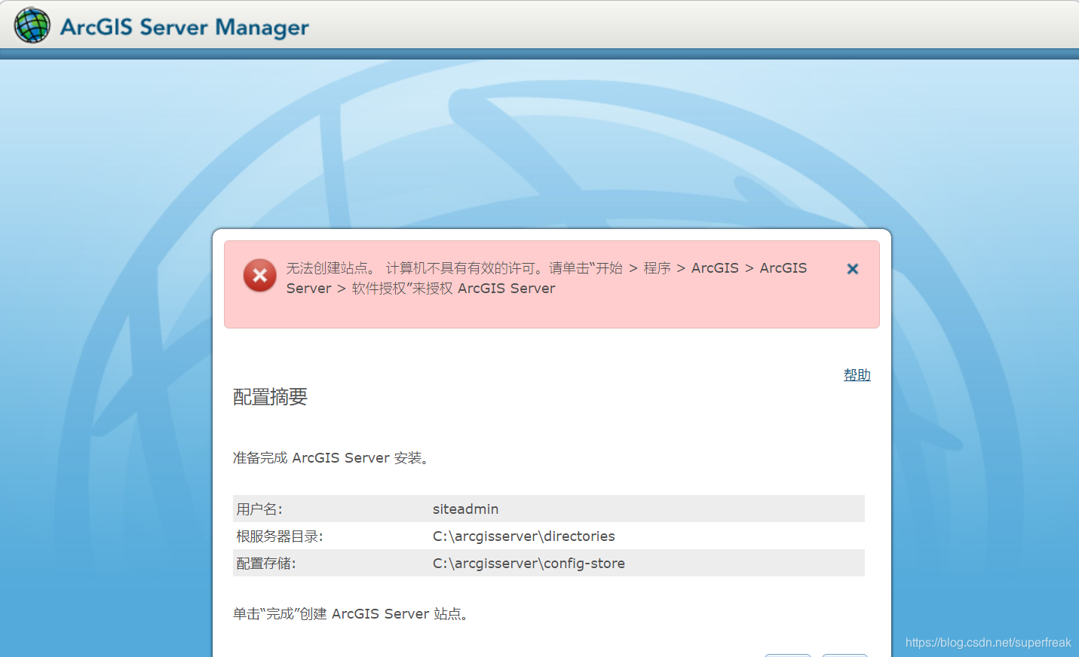Click the ArcGIS globe logo icon
1079x657 pixels.
point(32,26)
